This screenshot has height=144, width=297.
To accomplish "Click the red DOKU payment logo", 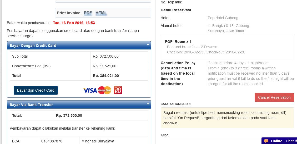I will pos(118,90).
